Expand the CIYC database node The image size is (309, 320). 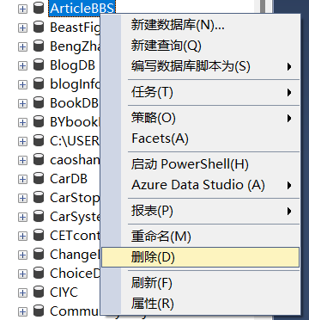[x=22, y=293]
